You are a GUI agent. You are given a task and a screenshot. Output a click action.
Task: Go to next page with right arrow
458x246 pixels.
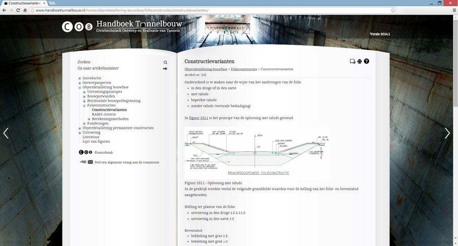coord(447,133)
